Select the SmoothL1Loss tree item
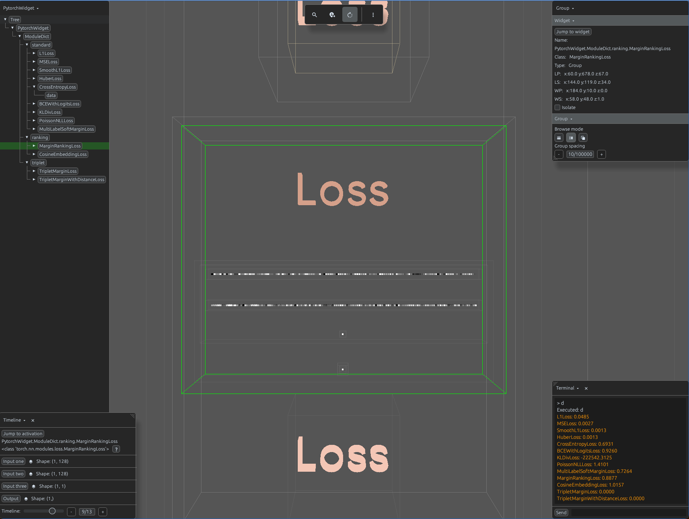Screen dimensions: 689x519 [55, 70]
